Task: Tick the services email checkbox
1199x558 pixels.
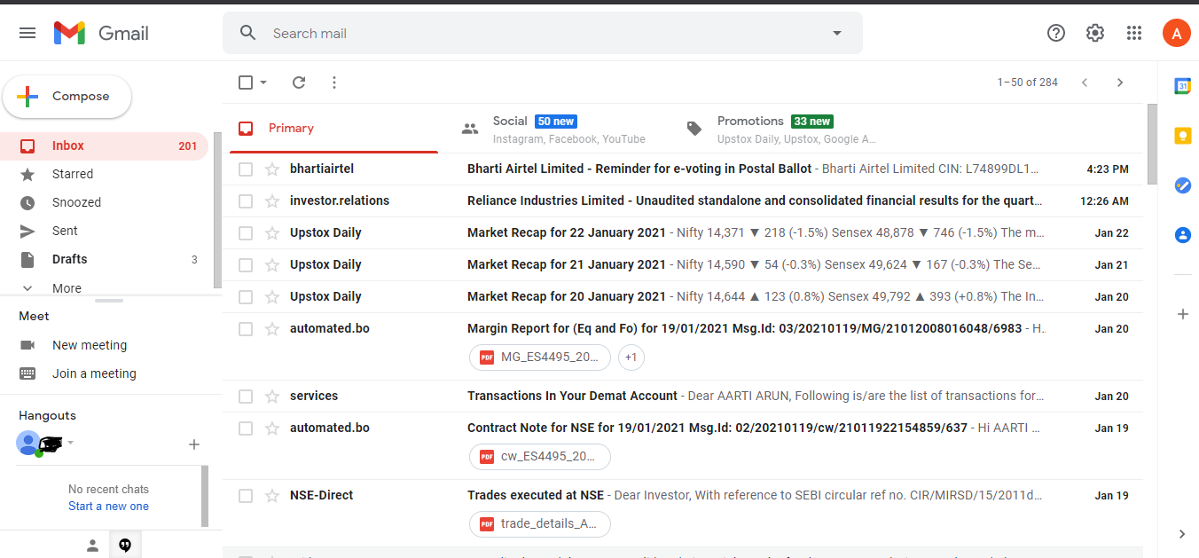Action: point(246,396)
